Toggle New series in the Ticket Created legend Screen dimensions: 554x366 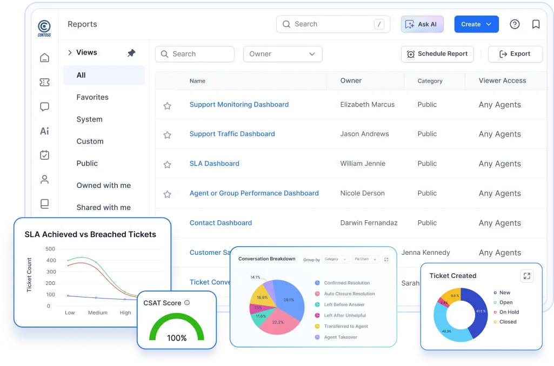click(502, 293)
